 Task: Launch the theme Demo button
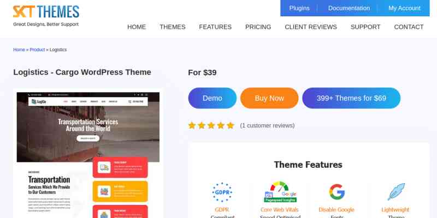(x=212, y=98)
